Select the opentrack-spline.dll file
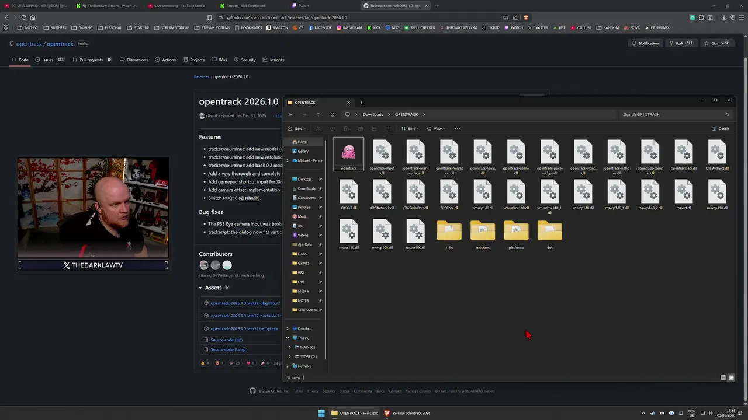 tap(516, 157)
